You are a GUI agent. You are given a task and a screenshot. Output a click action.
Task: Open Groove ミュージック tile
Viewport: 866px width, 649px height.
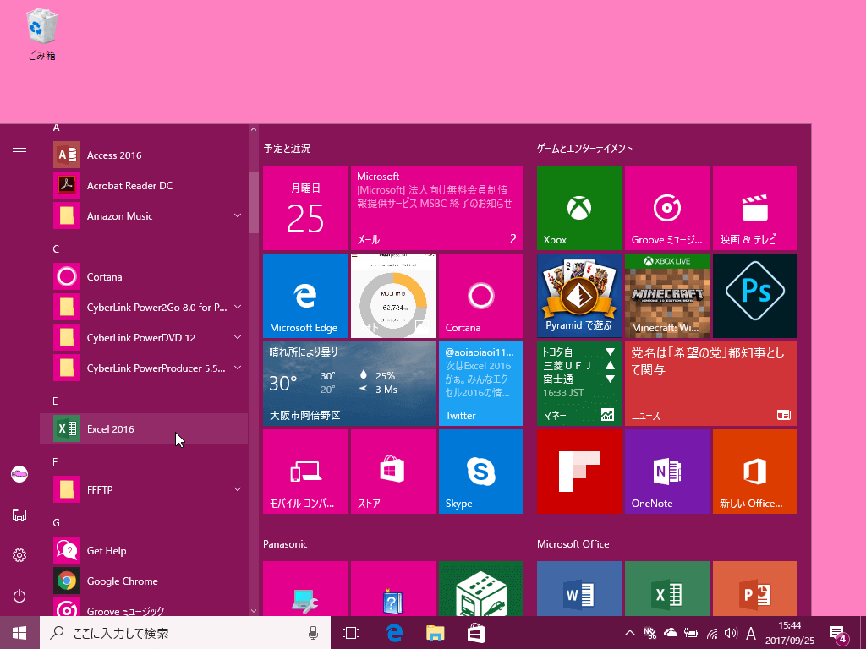pyautogui.click(x=667, y=208)
